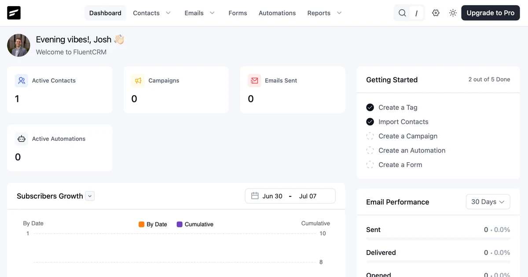Expand the Contacts menu chevron
The width and height of the screenshot is (528, 277).
coord(168,13)
